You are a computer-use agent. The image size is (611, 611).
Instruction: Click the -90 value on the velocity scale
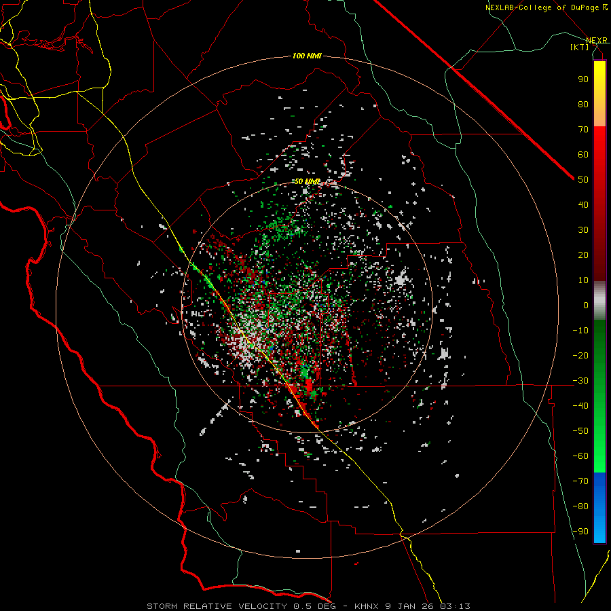pyautogui.click(x=580, y=531)
